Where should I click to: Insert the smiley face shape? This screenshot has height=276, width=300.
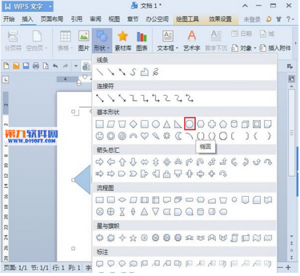(x=100, y=136)
